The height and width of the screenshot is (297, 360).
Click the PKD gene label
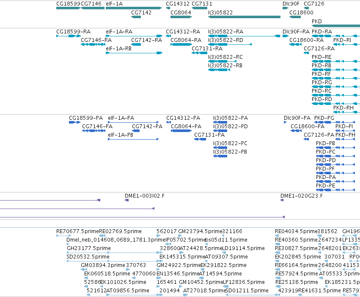click(316, 21)
